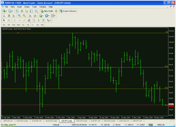Open the Market Watch window
Image resolution: width=176 pixels, height=127 pixels.
[x=17, y=11]
